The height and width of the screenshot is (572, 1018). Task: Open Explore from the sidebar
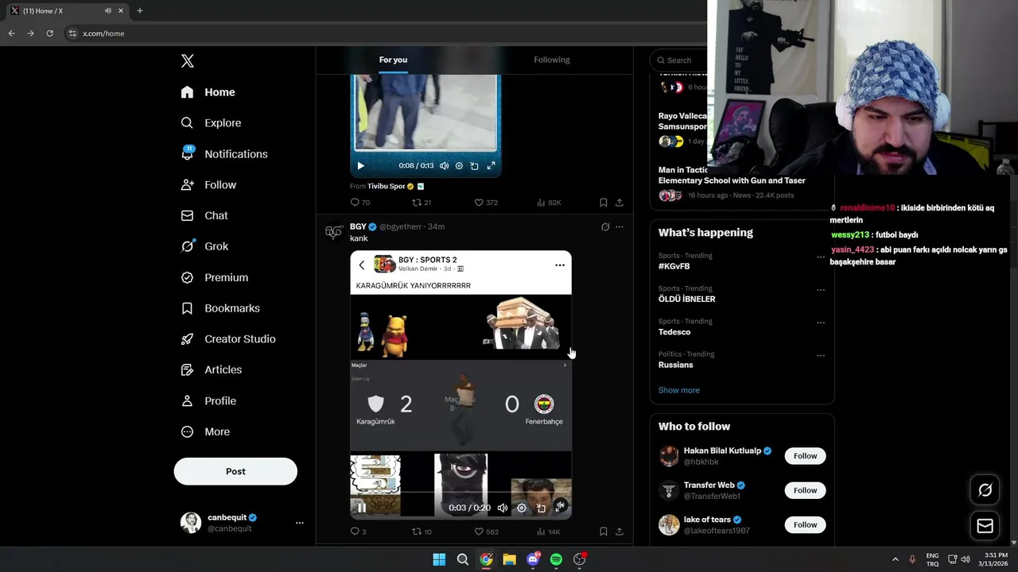click(x=211, y=123)
